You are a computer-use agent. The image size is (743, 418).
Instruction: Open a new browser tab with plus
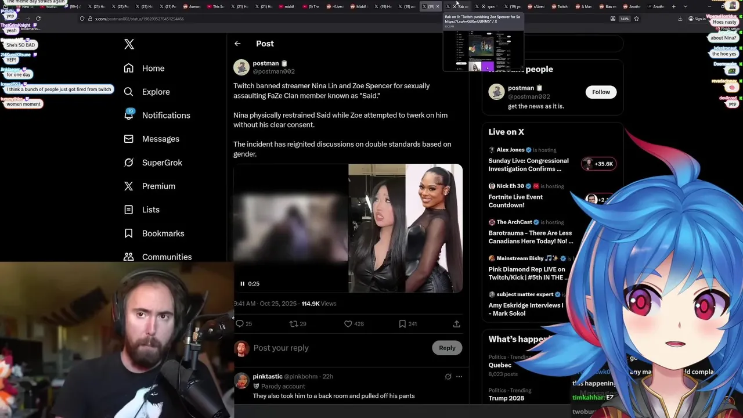coord(673,6)
